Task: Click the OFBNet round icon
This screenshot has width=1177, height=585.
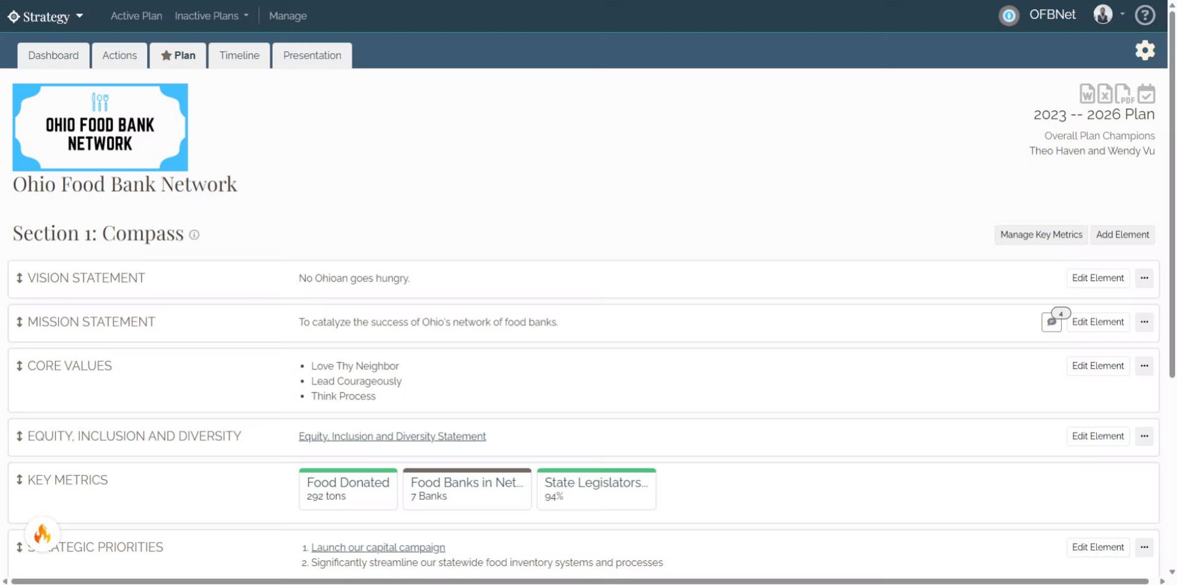Action: point(1008,15)
